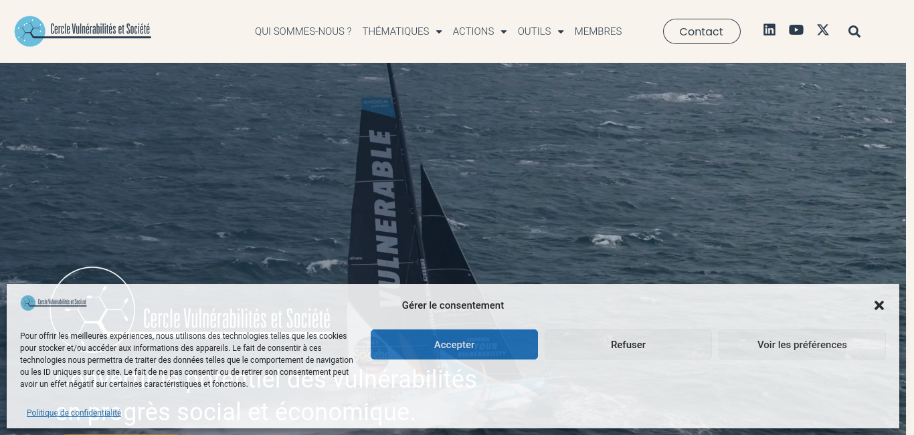Viewport: 914px width, 435px height.
Task: Open the Thématiques menu label
Action: coord(396,31)
